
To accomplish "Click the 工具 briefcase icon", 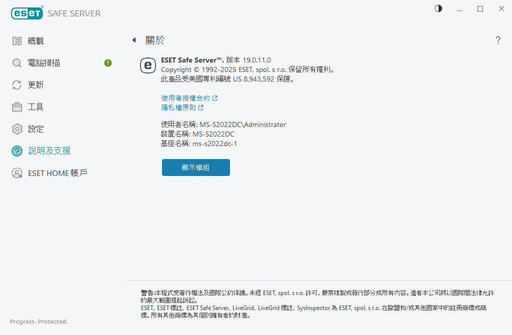I will 16,107.
